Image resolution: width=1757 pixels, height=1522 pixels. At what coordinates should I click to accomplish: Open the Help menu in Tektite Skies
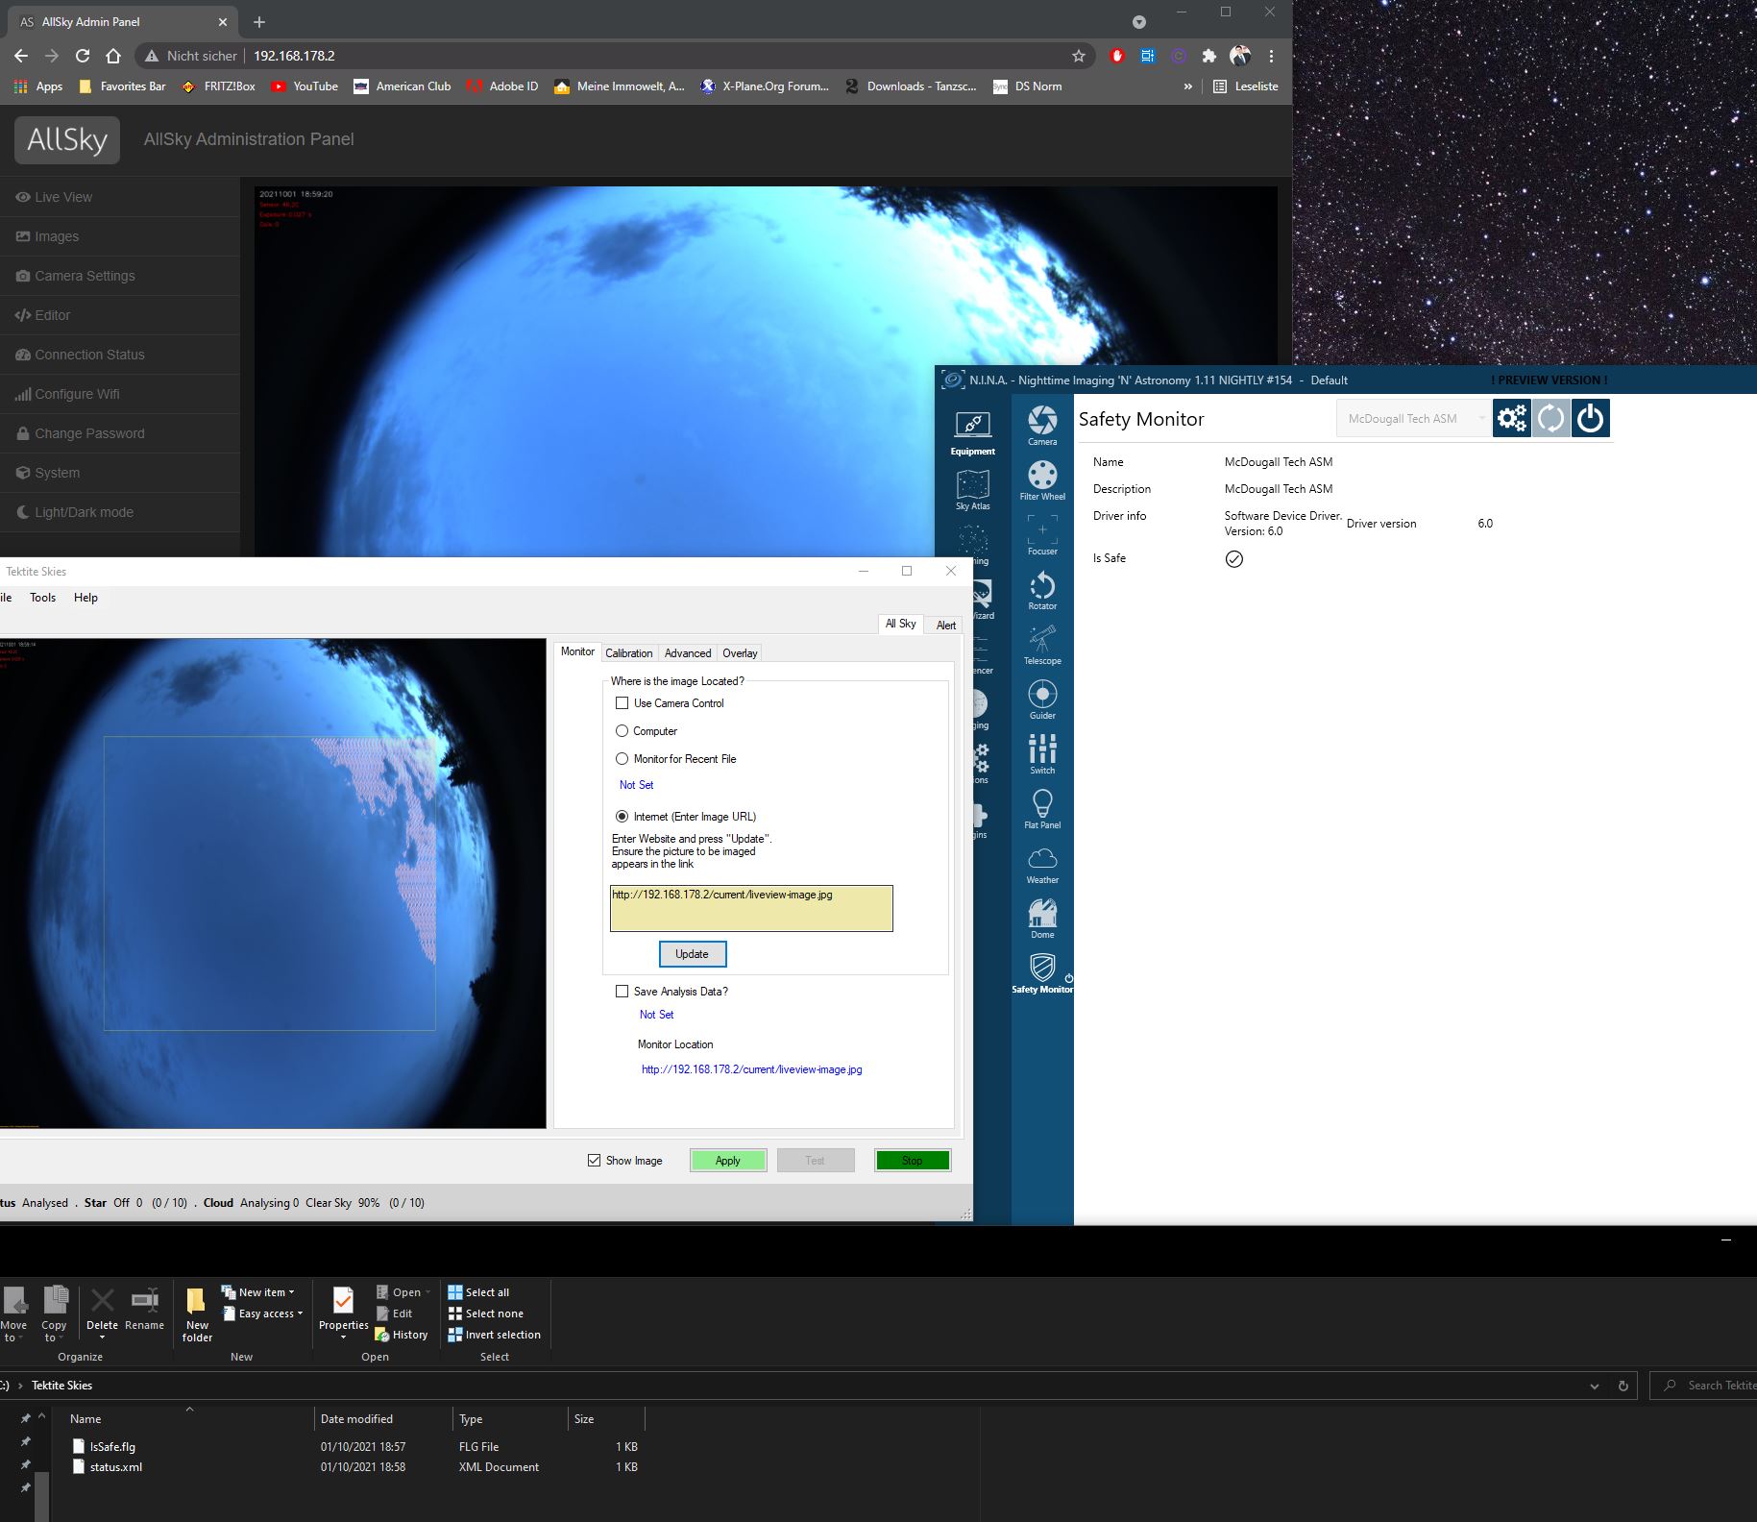[x=86, y=598]
